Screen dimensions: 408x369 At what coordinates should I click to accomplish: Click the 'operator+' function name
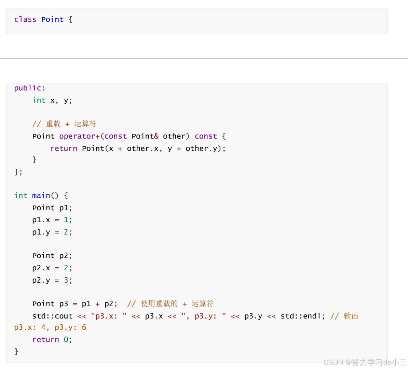[80, 136]
